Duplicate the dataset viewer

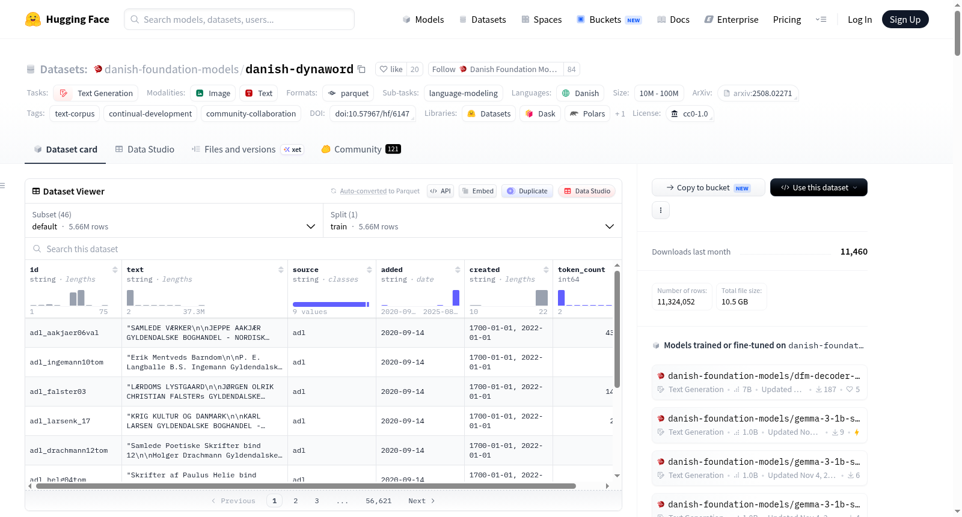click(x=527, y=191)
